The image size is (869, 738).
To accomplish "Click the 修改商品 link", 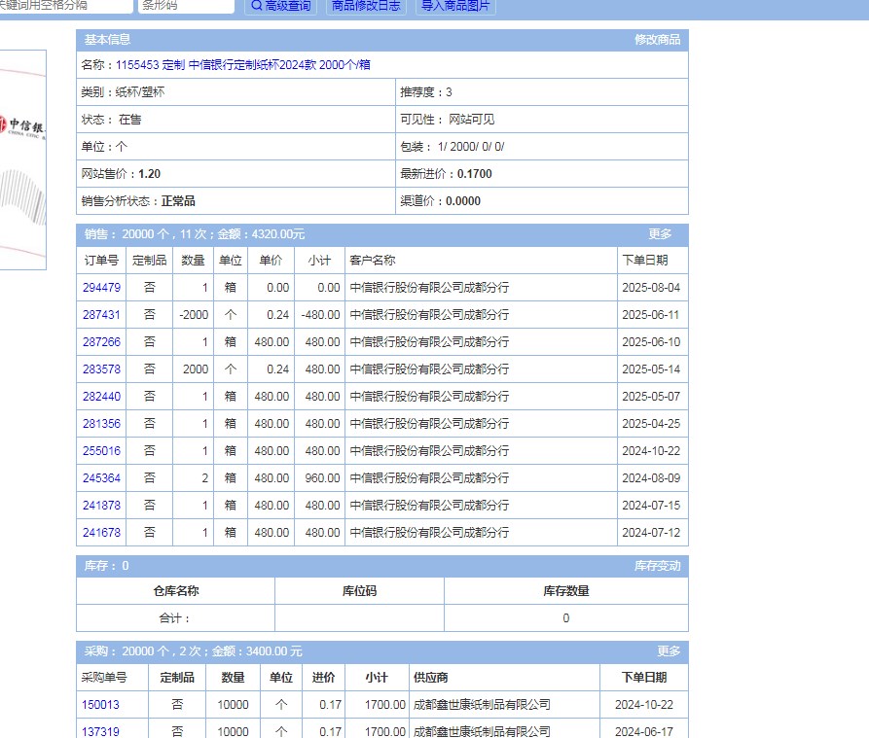I will pos(657,40).
